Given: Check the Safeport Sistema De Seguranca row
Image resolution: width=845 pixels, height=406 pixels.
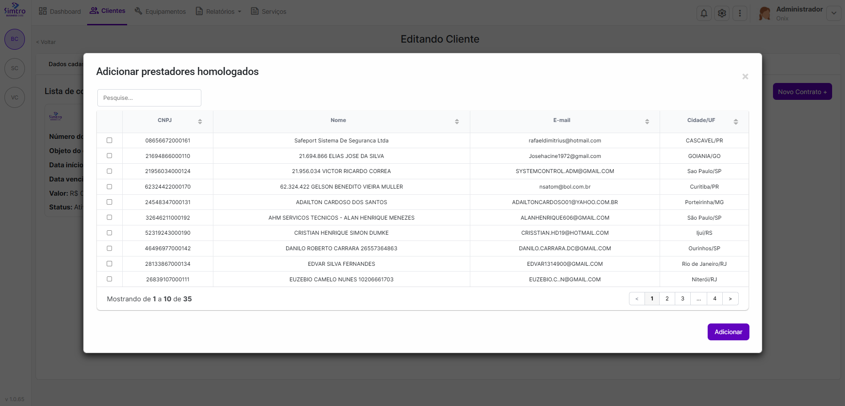Looking at the screenshot, I should [109, 140].
